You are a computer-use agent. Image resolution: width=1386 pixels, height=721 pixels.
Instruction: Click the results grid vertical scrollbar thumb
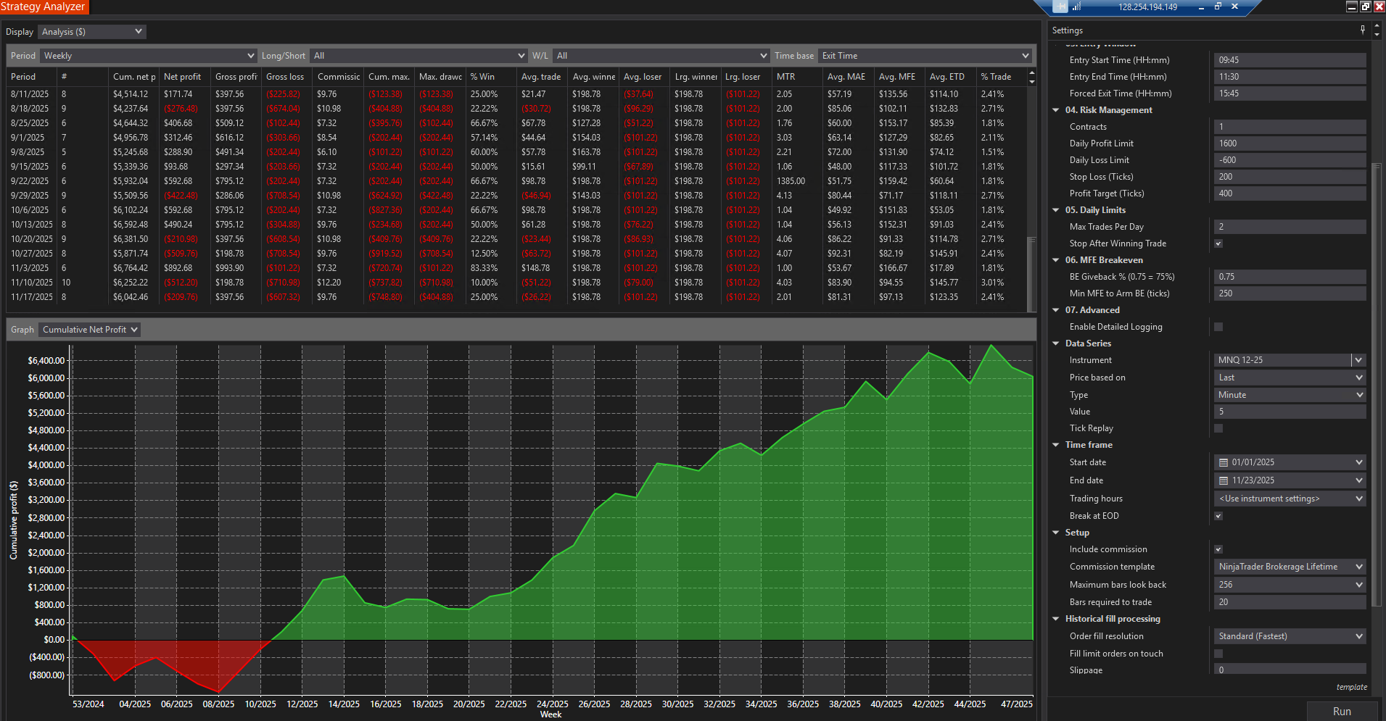pos(1032,273)
